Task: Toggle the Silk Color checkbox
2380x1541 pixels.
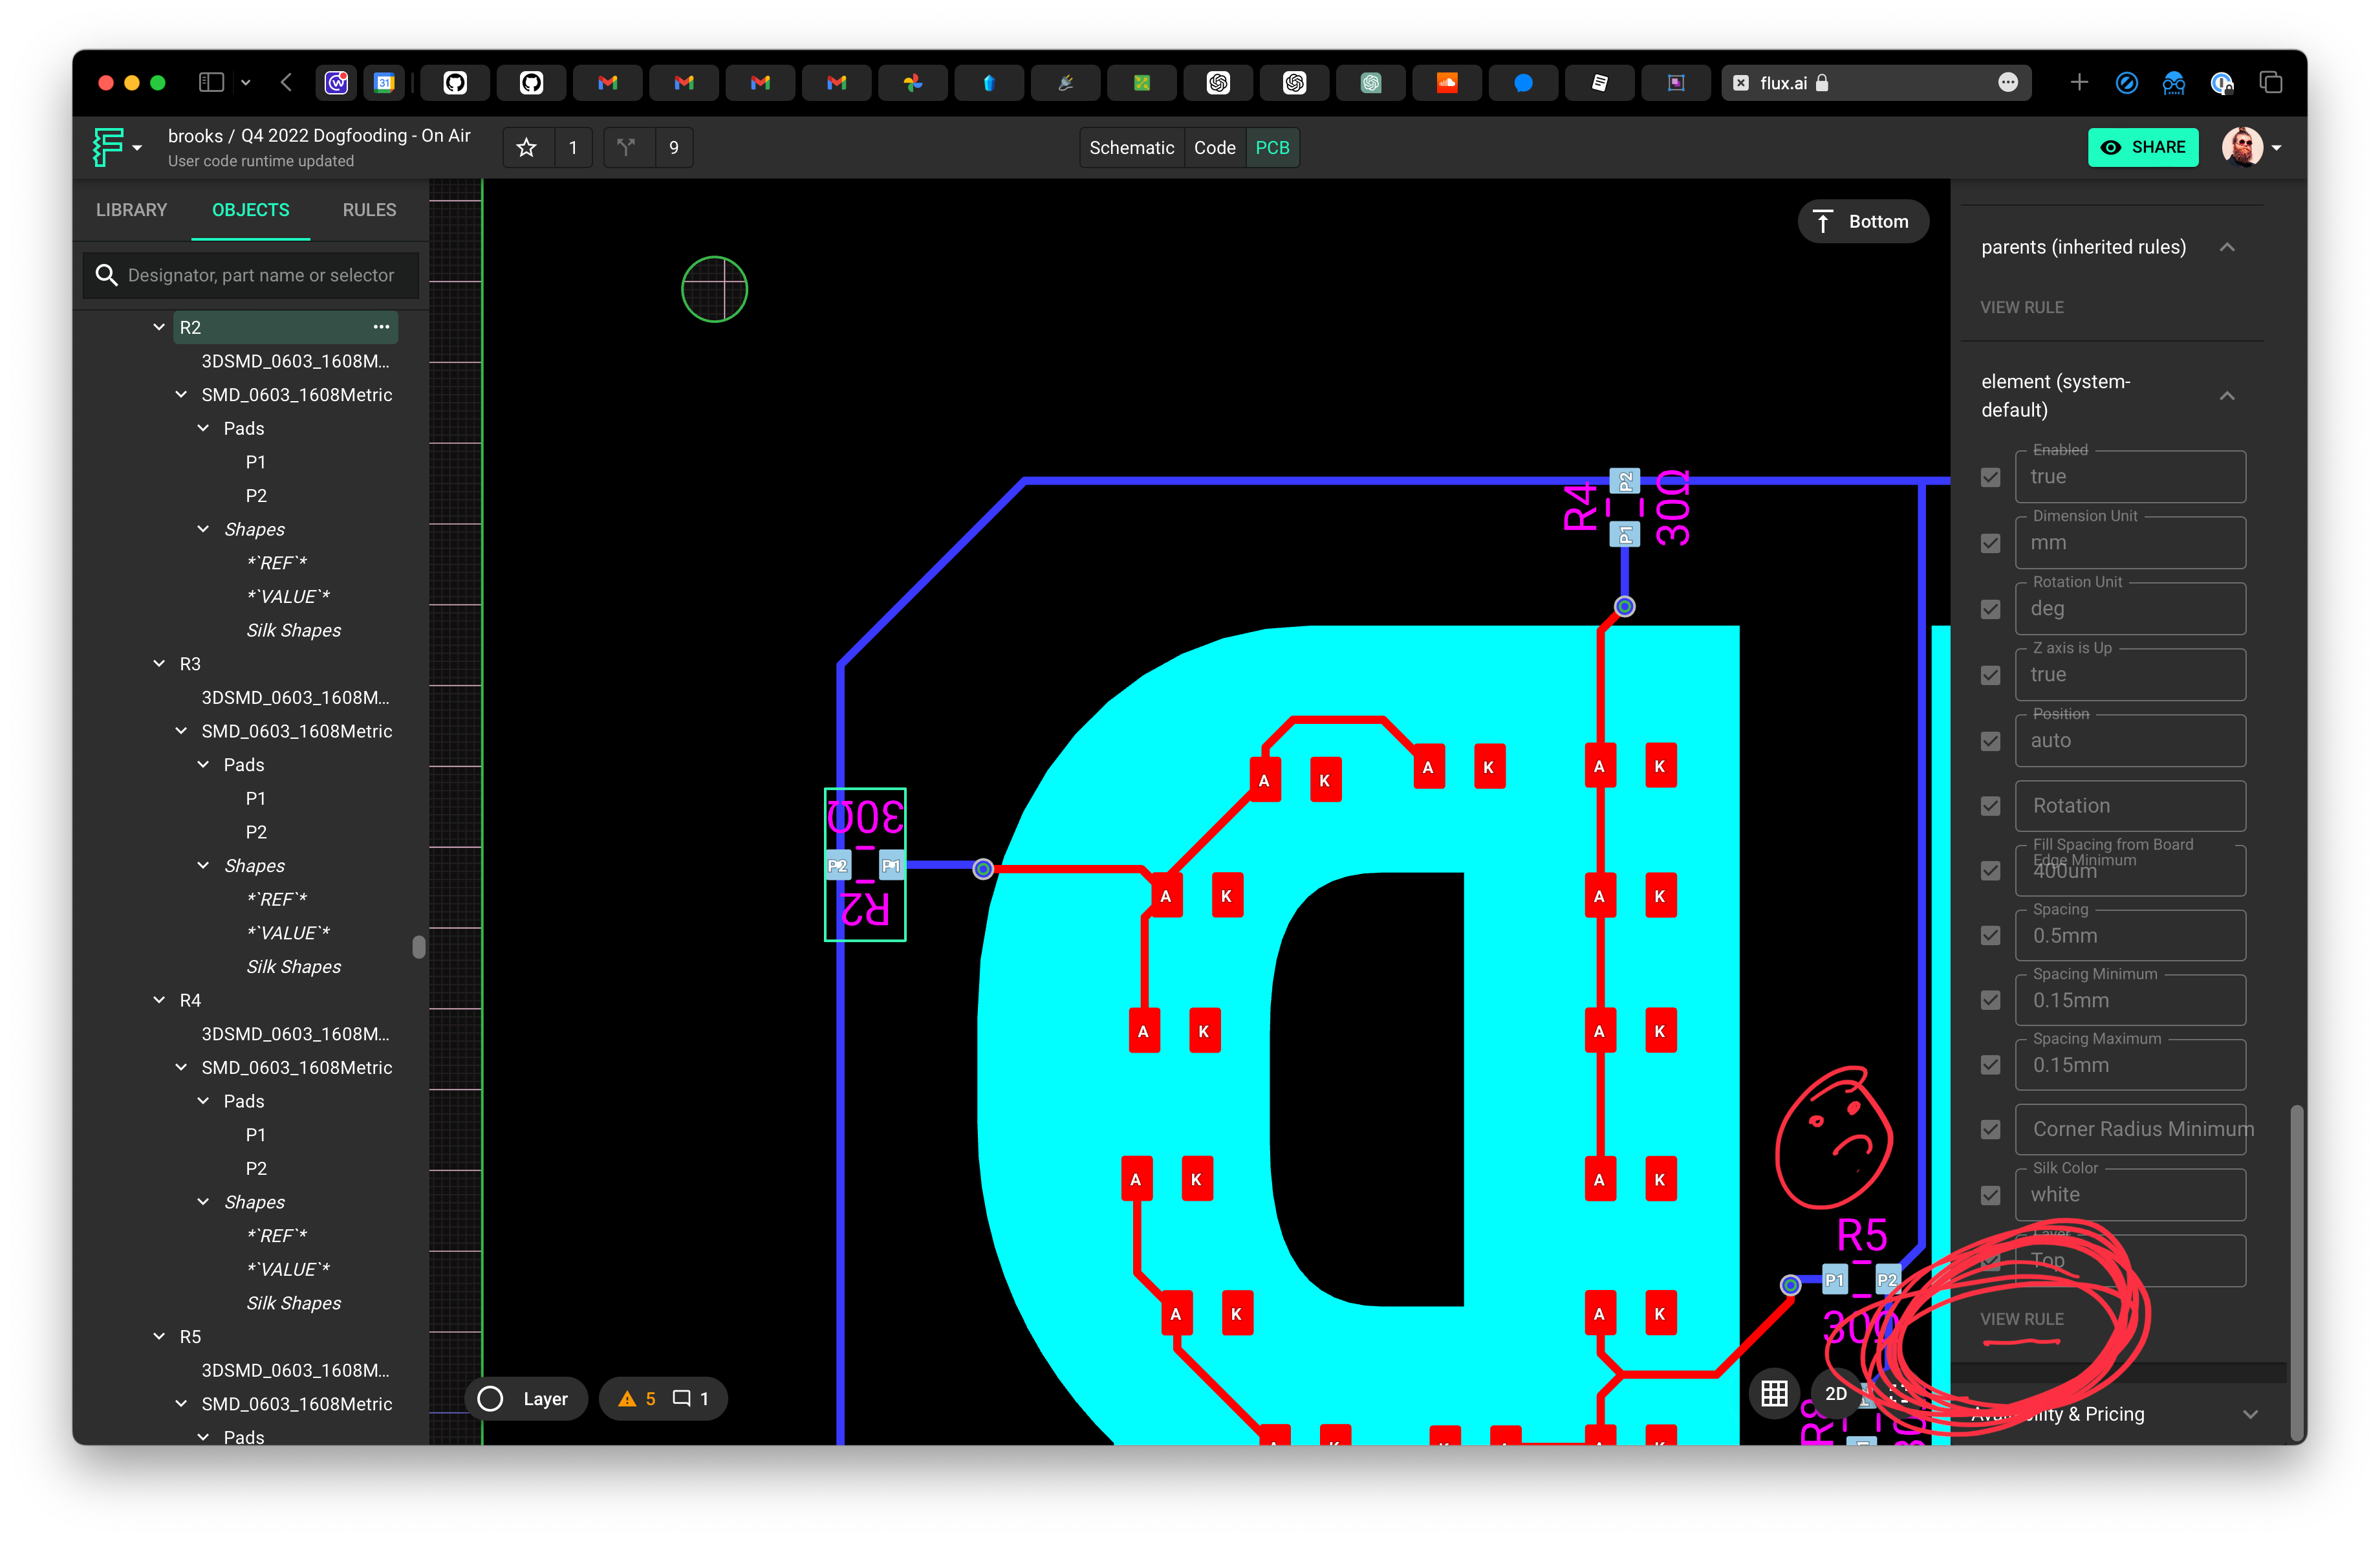Action: click(1990, 1195)
